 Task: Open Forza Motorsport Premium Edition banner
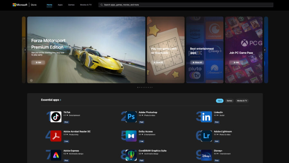coord(86,50)
